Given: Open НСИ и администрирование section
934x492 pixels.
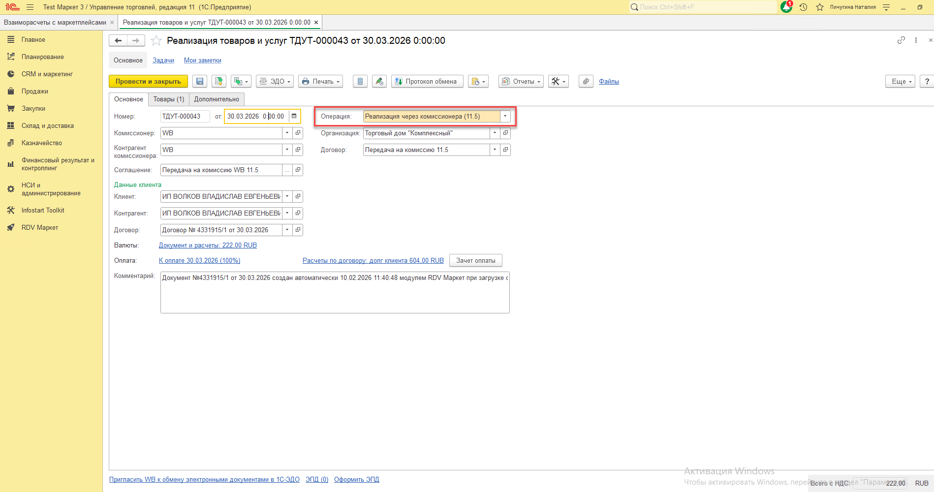Looking at the screenshot, I should 51,189.
